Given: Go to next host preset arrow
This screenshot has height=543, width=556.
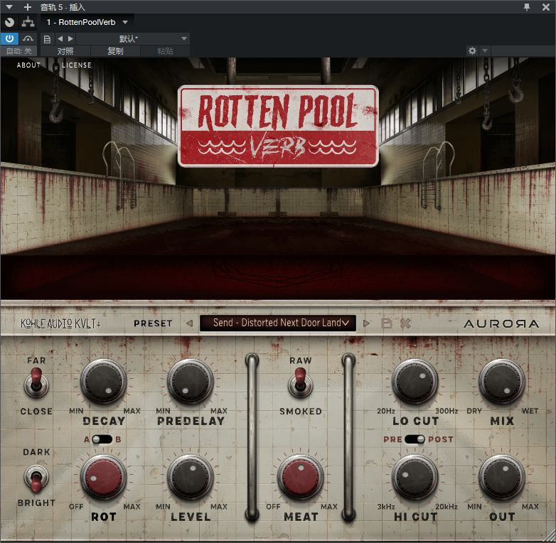Looking at the screenshot, I should pos(70,38).
